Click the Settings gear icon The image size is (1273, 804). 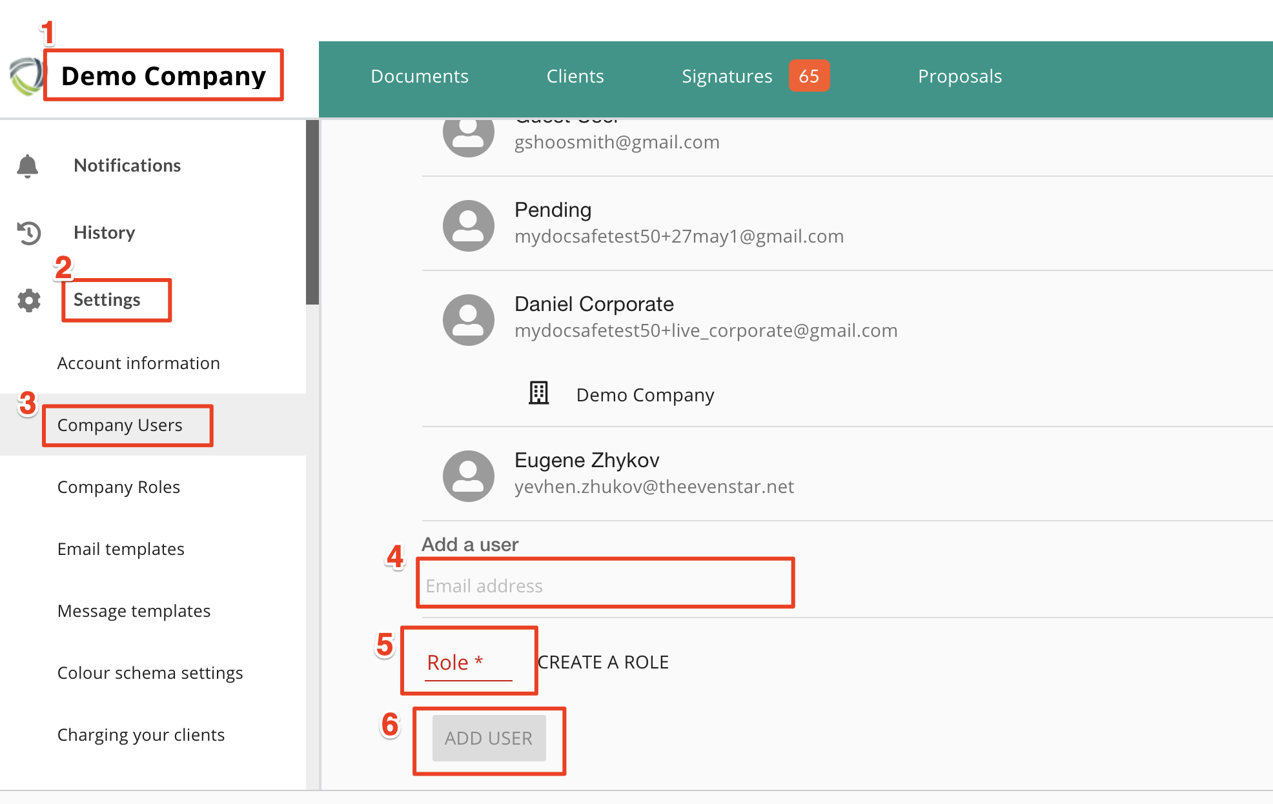point(28,300)
